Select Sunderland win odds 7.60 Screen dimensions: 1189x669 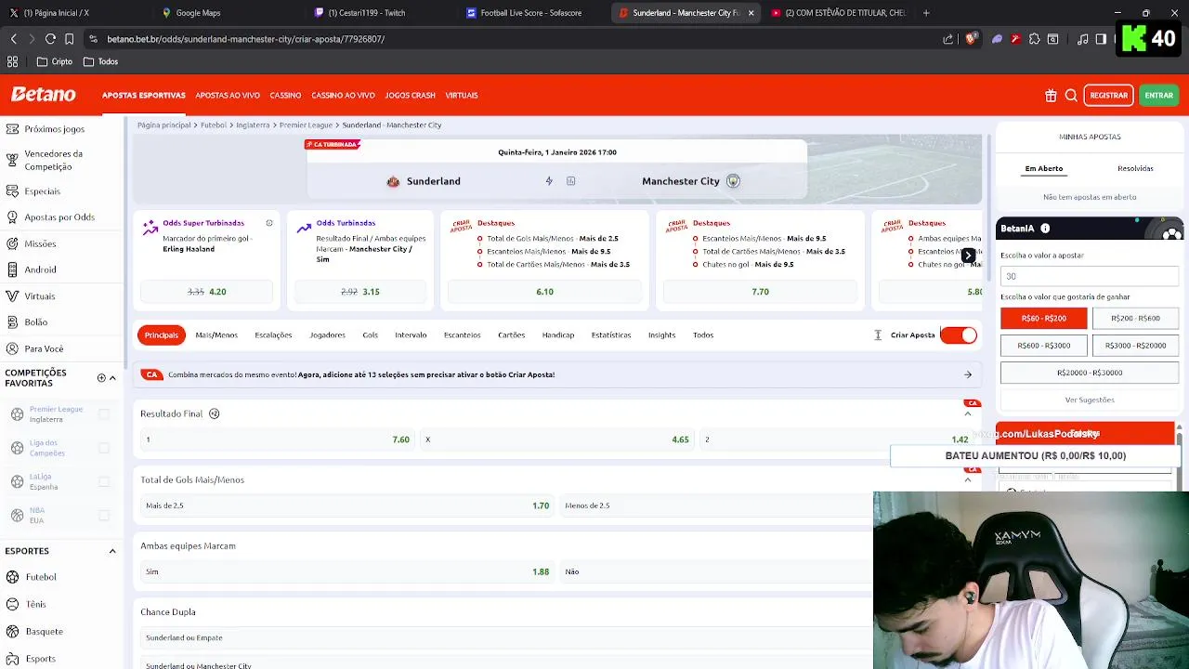(277, 439)
